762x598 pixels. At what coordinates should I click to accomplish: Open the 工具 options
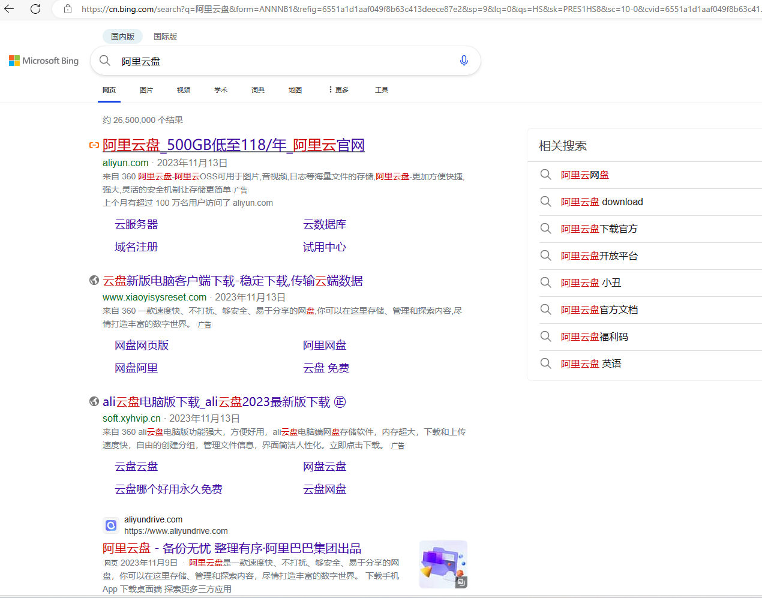click(382, 90)
